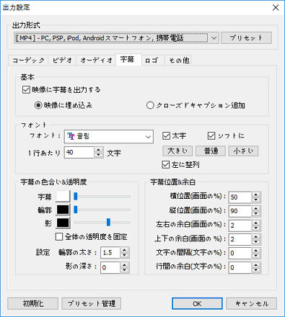This screenshot has width=285, height=317.
Task: Open the 影 black color swatch
Action: [63, 223]
